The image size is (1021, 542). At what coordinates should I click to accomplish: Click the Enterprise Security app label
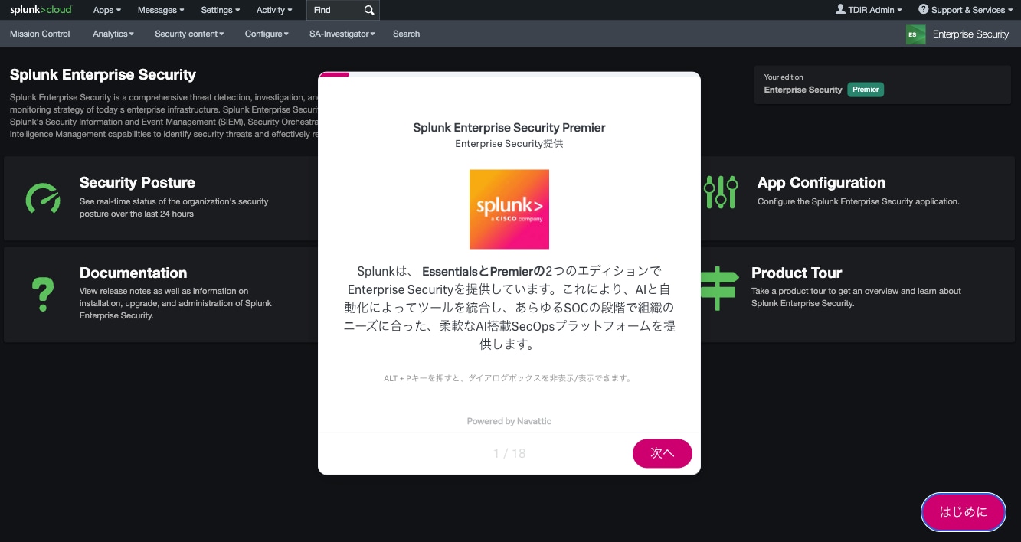[x=970, y=34]
